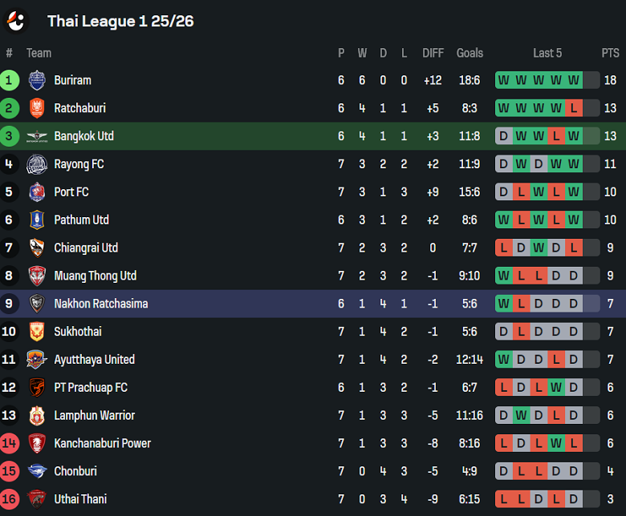Select the Lamphun Warrior team name
626x516 pixels.
pos(94,415)
